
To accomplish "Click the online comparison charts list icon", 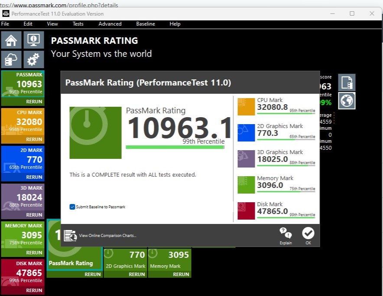I will click(x=70, y=236).
